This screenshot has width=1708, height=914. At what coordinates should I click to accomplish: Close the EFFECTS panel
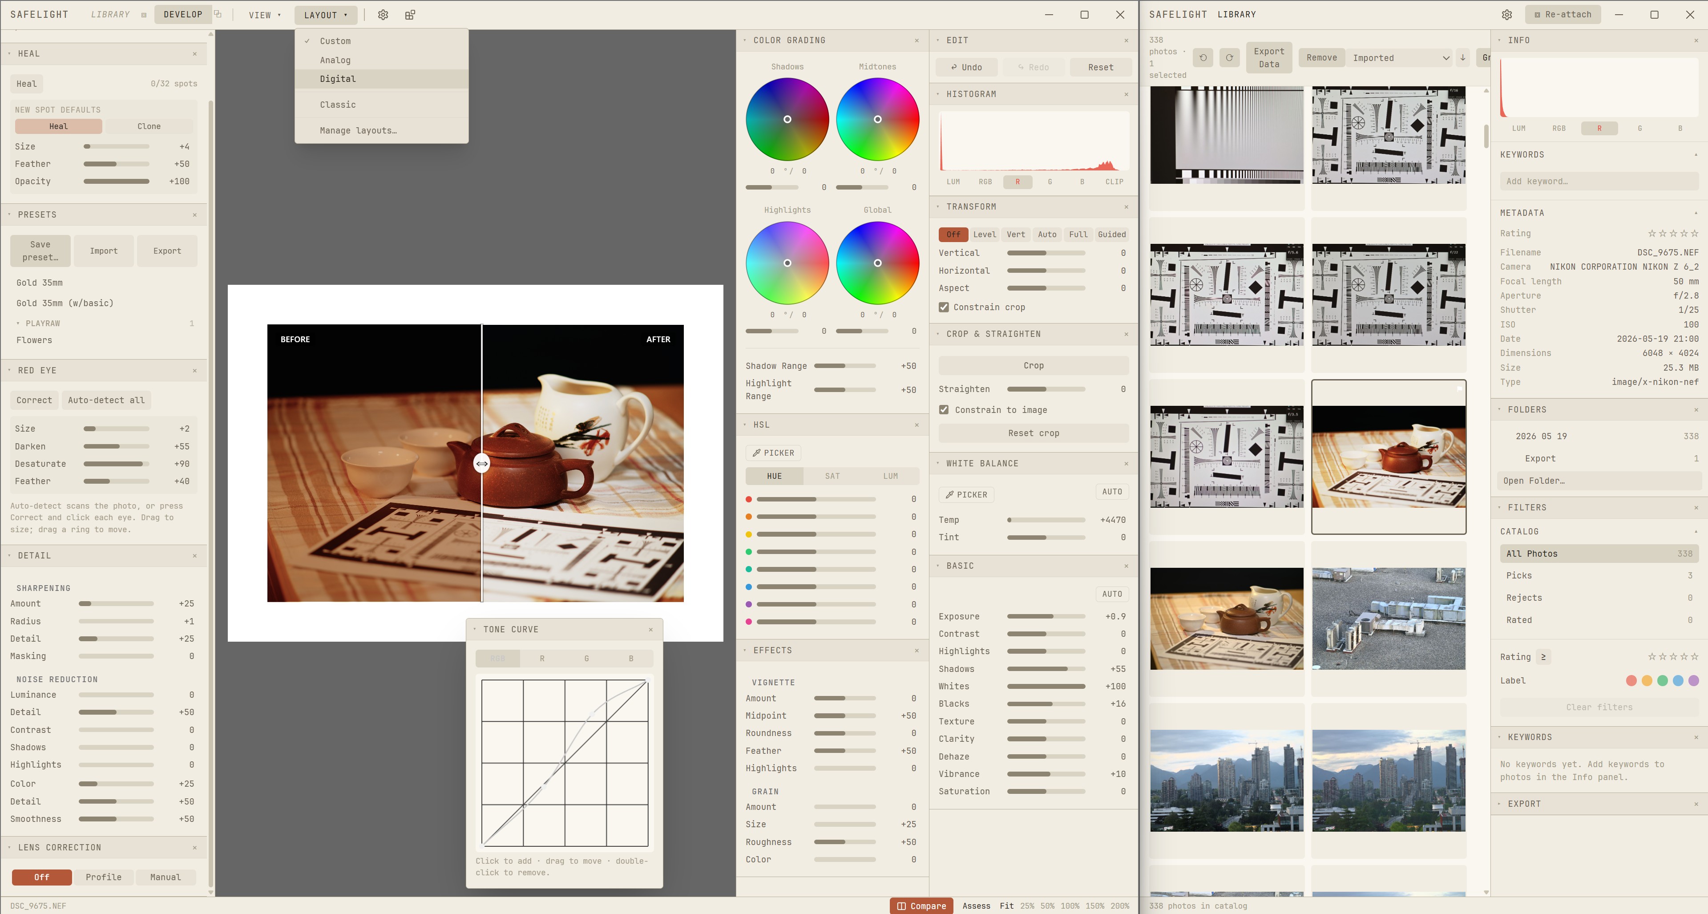click(917, 651)
